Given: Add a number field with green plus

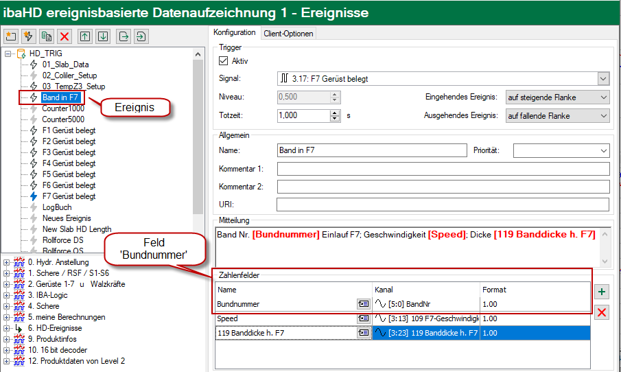Looking at the screenshot, I should click(x=602, y=292).
